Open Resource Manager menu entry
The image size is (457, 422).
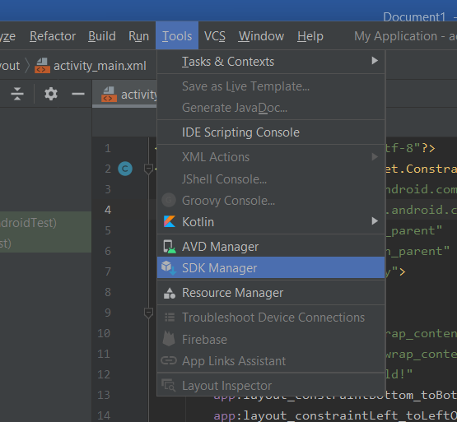coord(271,292)
